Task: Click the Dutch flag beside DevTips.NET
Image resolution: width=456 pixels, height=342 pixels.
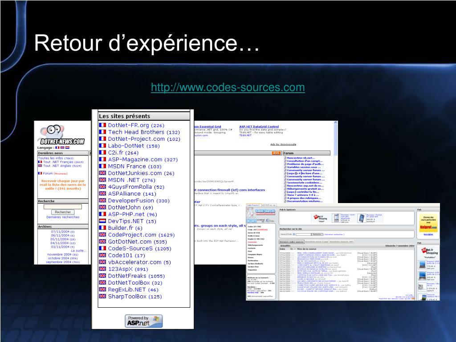Action: [102, 221]
